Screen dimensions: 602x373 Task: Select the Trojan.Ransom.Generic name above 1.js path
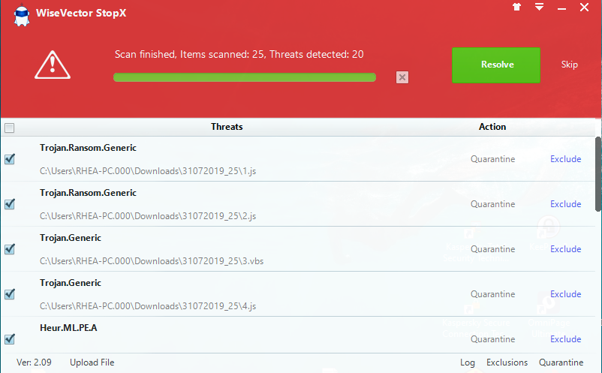[88, 148]
